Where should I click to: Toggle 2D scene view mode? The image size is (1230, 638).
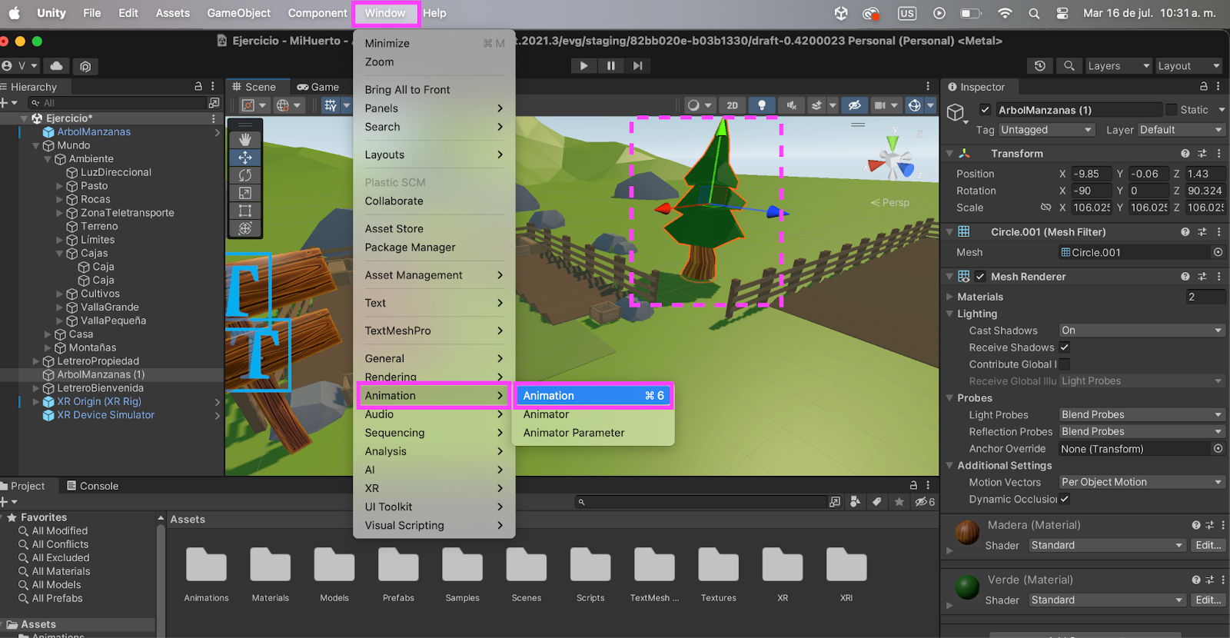733,105
